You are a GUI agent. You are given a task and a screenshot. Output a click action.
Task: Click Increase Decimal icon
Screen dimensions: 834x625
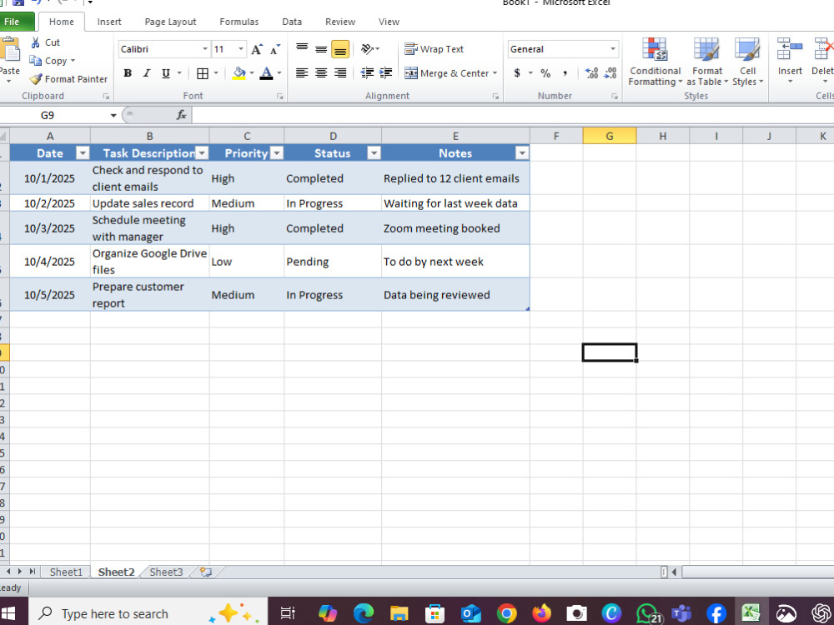591,73
